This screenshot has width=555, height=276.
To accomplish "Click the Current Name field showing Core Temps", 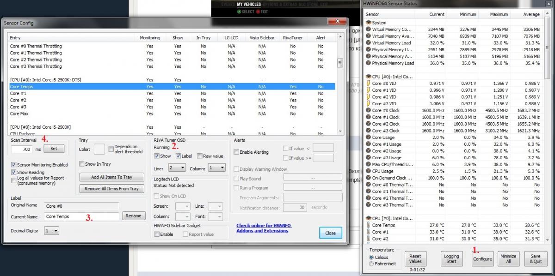I will pos(82,216).
